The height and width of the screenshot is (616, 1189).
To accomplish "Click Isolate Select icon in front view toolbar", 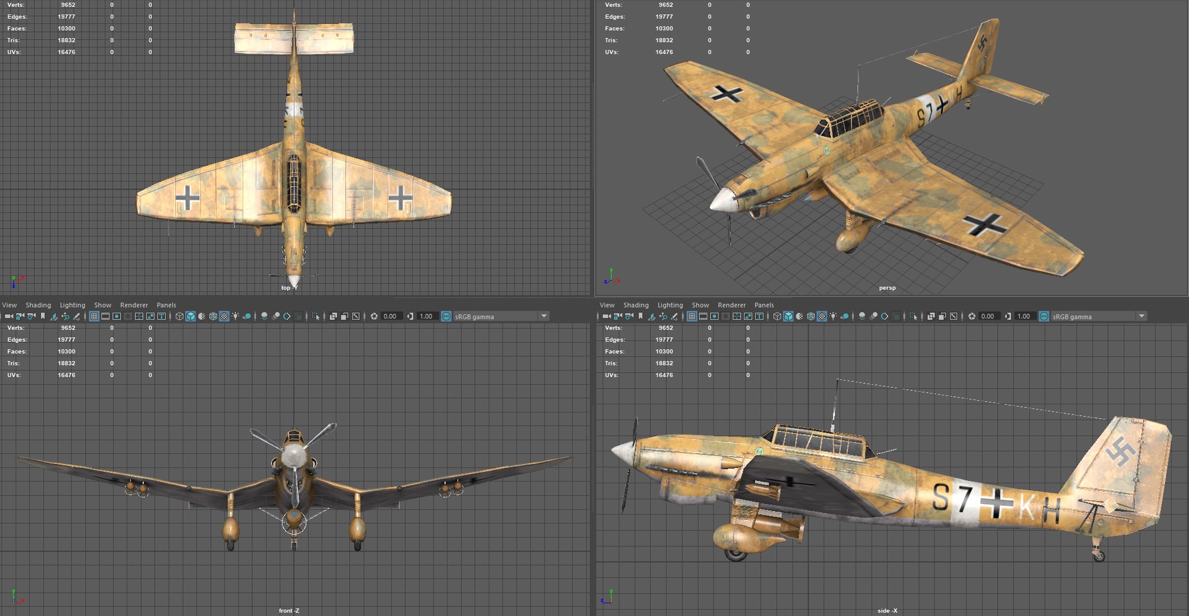I will point(315,316).
